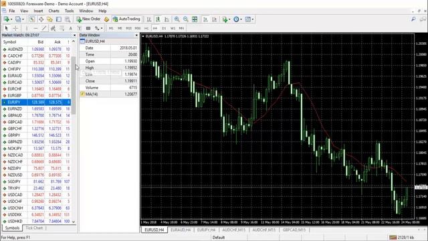
Task: Toggle the Navigator panel icon
Action: tap(49, 19)
